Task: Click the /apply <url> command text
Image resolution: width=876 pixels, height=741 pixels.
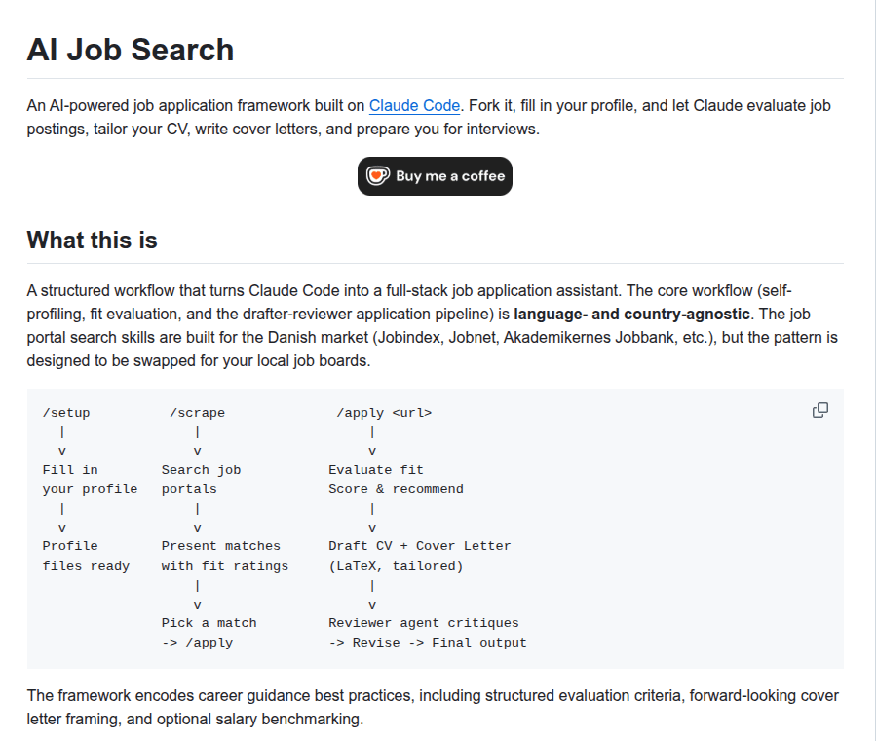Action: [384, 413]
